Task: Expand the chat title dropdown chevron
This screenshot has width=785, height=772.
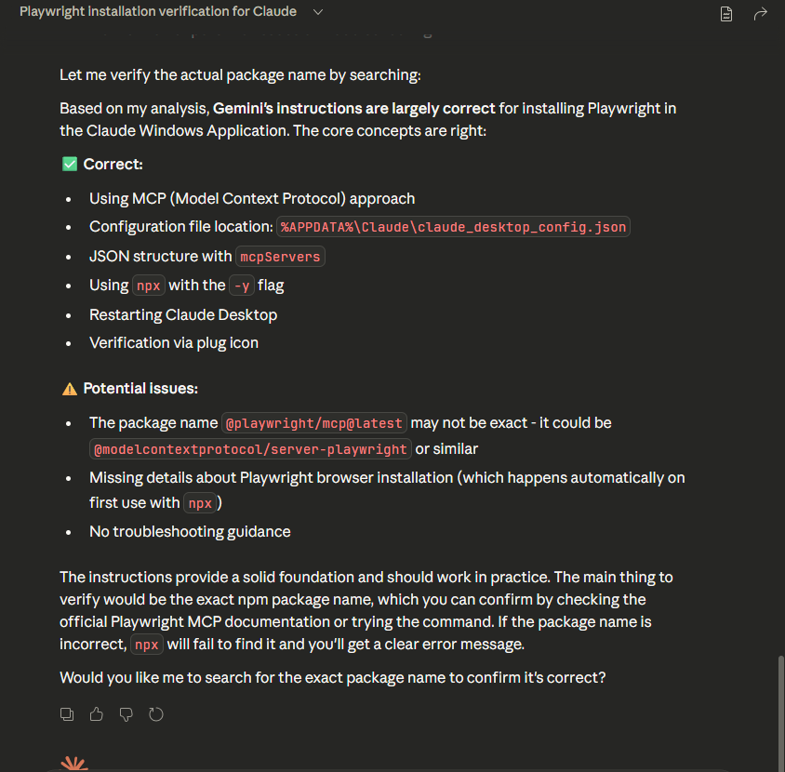Action: pos(318,12)
